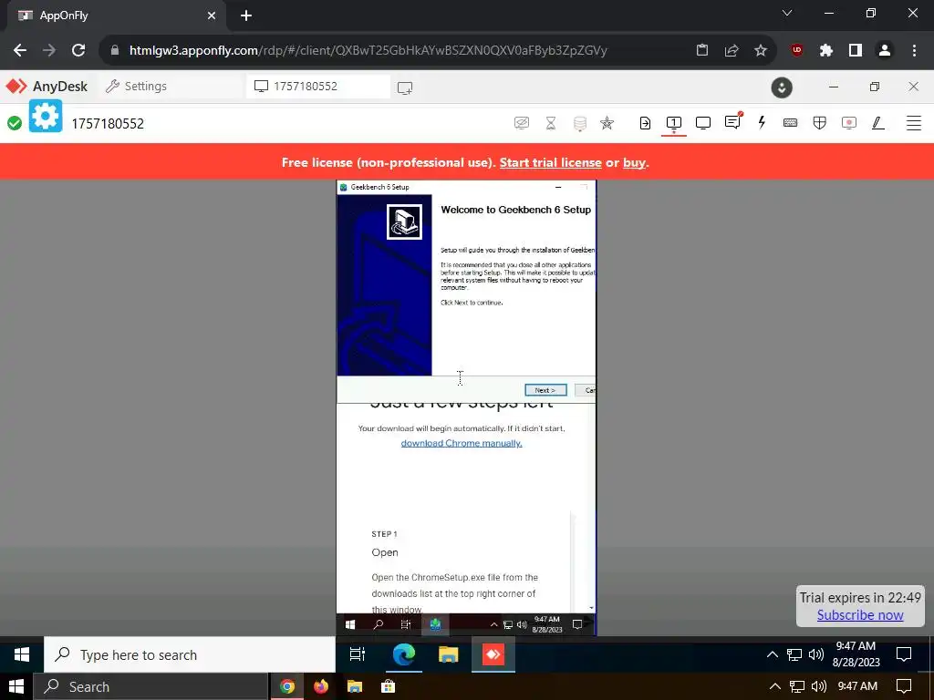Open new AnyDesk session tab button

pos(405,88)
